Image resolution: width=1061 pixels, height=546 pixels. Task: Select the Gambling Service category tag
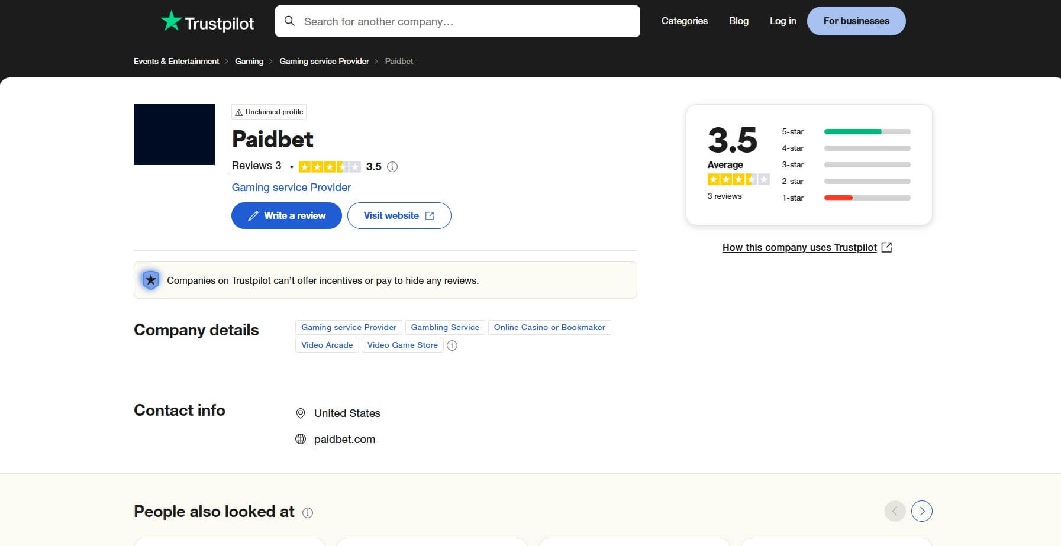pyautogui.click(x=444, y=327)
